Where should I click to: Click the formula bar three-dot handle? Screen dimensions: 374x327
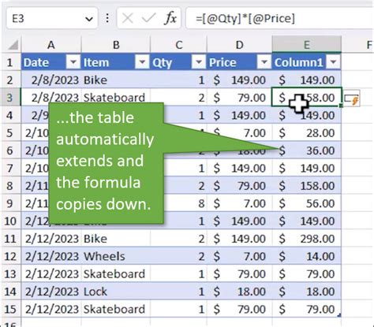point(107,18)
